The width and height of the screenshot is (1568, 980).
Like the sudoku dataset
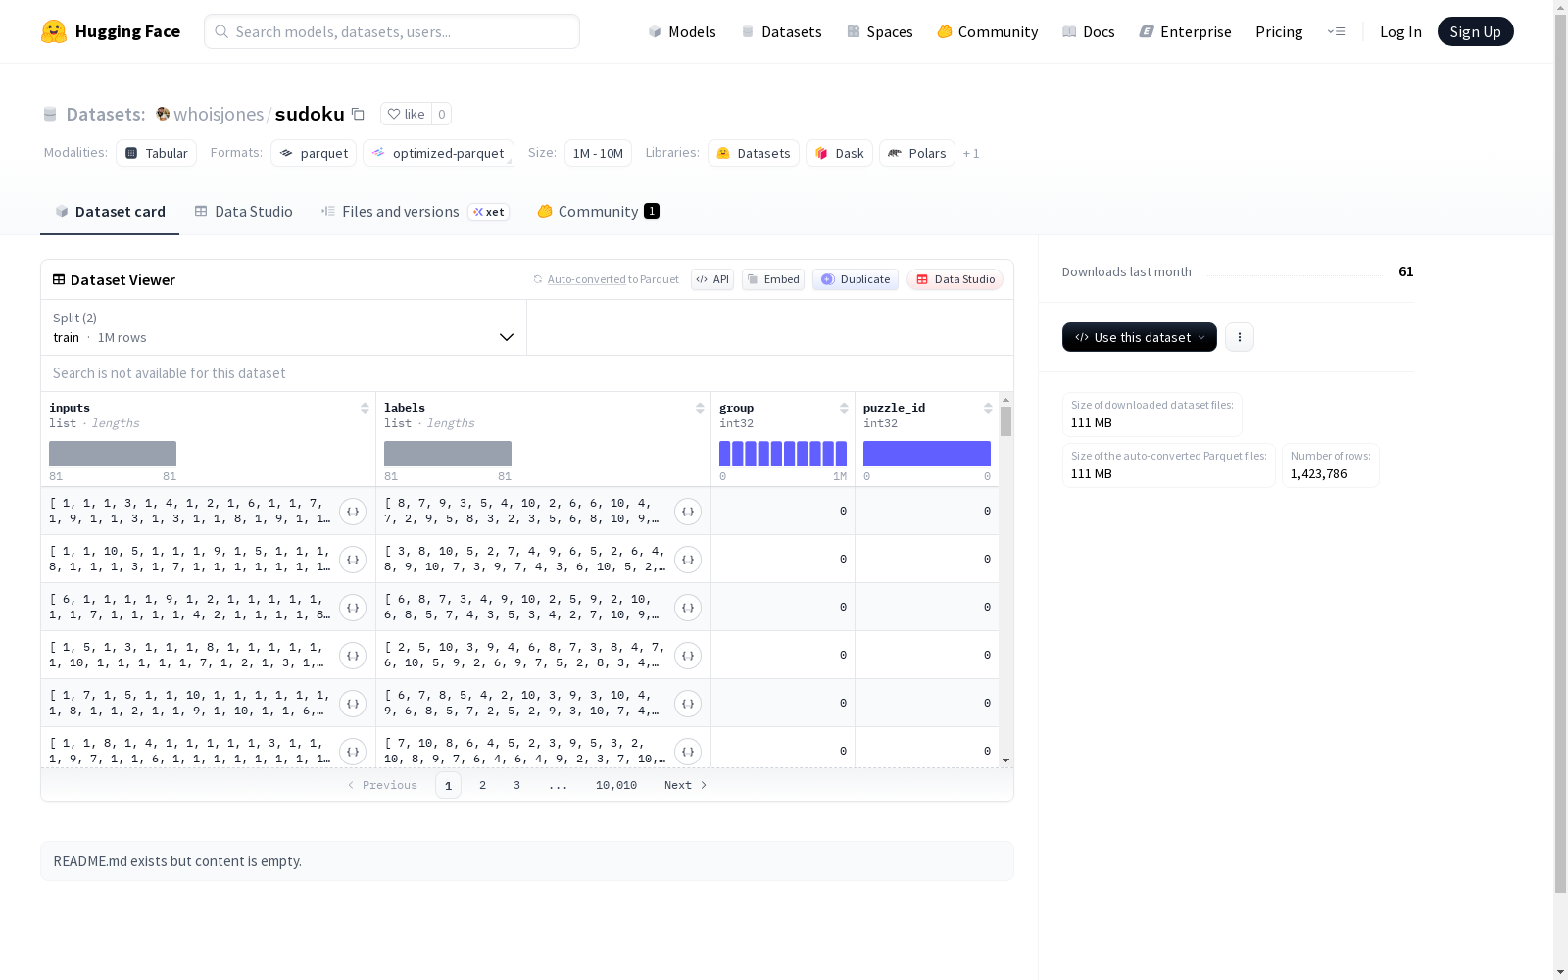(x=406, y=114)
